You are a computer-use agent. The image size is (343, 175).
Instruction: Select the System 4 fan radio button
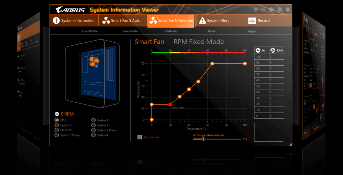[x=93, y=135]
